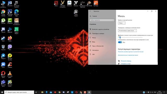The image size is (167, 94).
Task: Click the Send feedback link
Action: point(126,64)
